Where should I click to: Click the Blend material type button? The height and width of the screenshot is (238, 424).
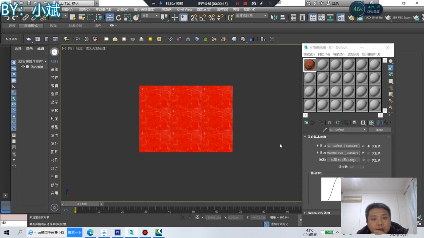coord(380,130)
